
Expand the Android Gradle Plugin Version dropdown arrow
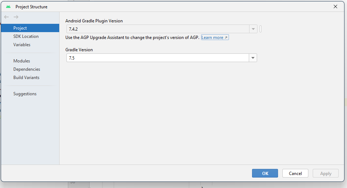coord(253,29)
